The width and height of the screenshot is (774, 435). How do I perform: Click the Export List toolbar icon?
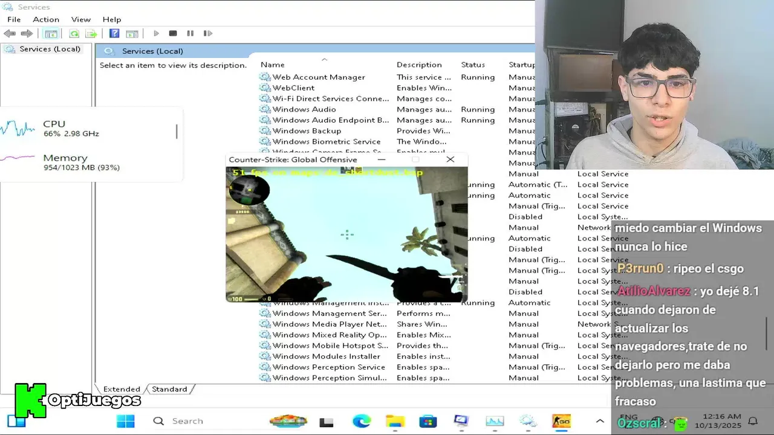click(x=91, y=34)
